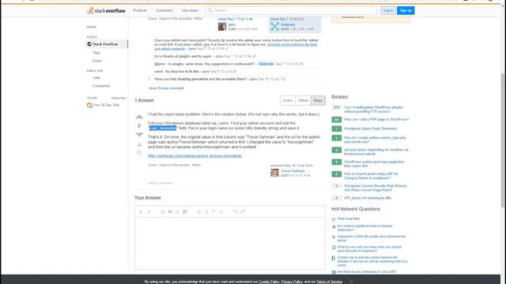Toggle italic in the answer editor
Screen dimensions: 506x284
pyautogui.click(x=149, y=212)
